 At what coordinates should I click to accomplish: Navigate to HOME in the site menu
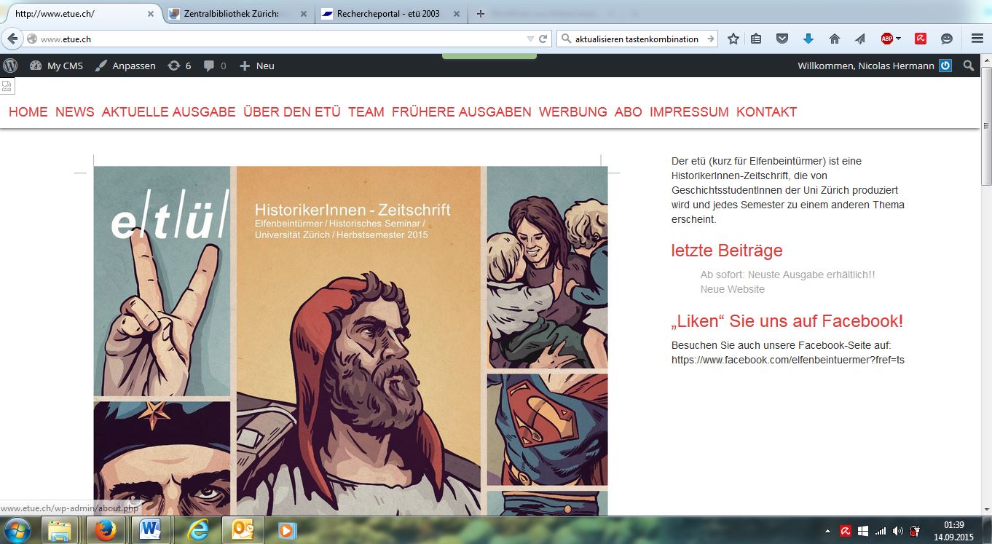pos(28,112)
